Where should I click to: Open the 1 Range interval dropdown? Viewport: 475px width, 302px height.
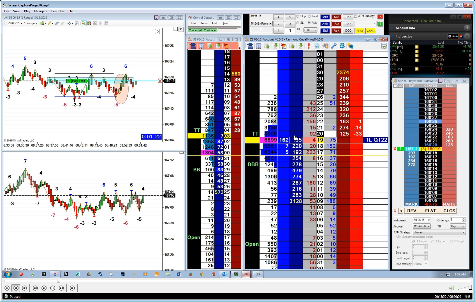tap(31, 23)
